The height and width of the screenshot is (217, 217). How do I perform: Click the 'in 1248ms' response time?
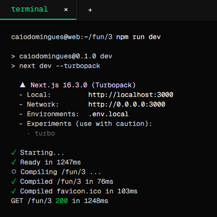coord(90,201)
